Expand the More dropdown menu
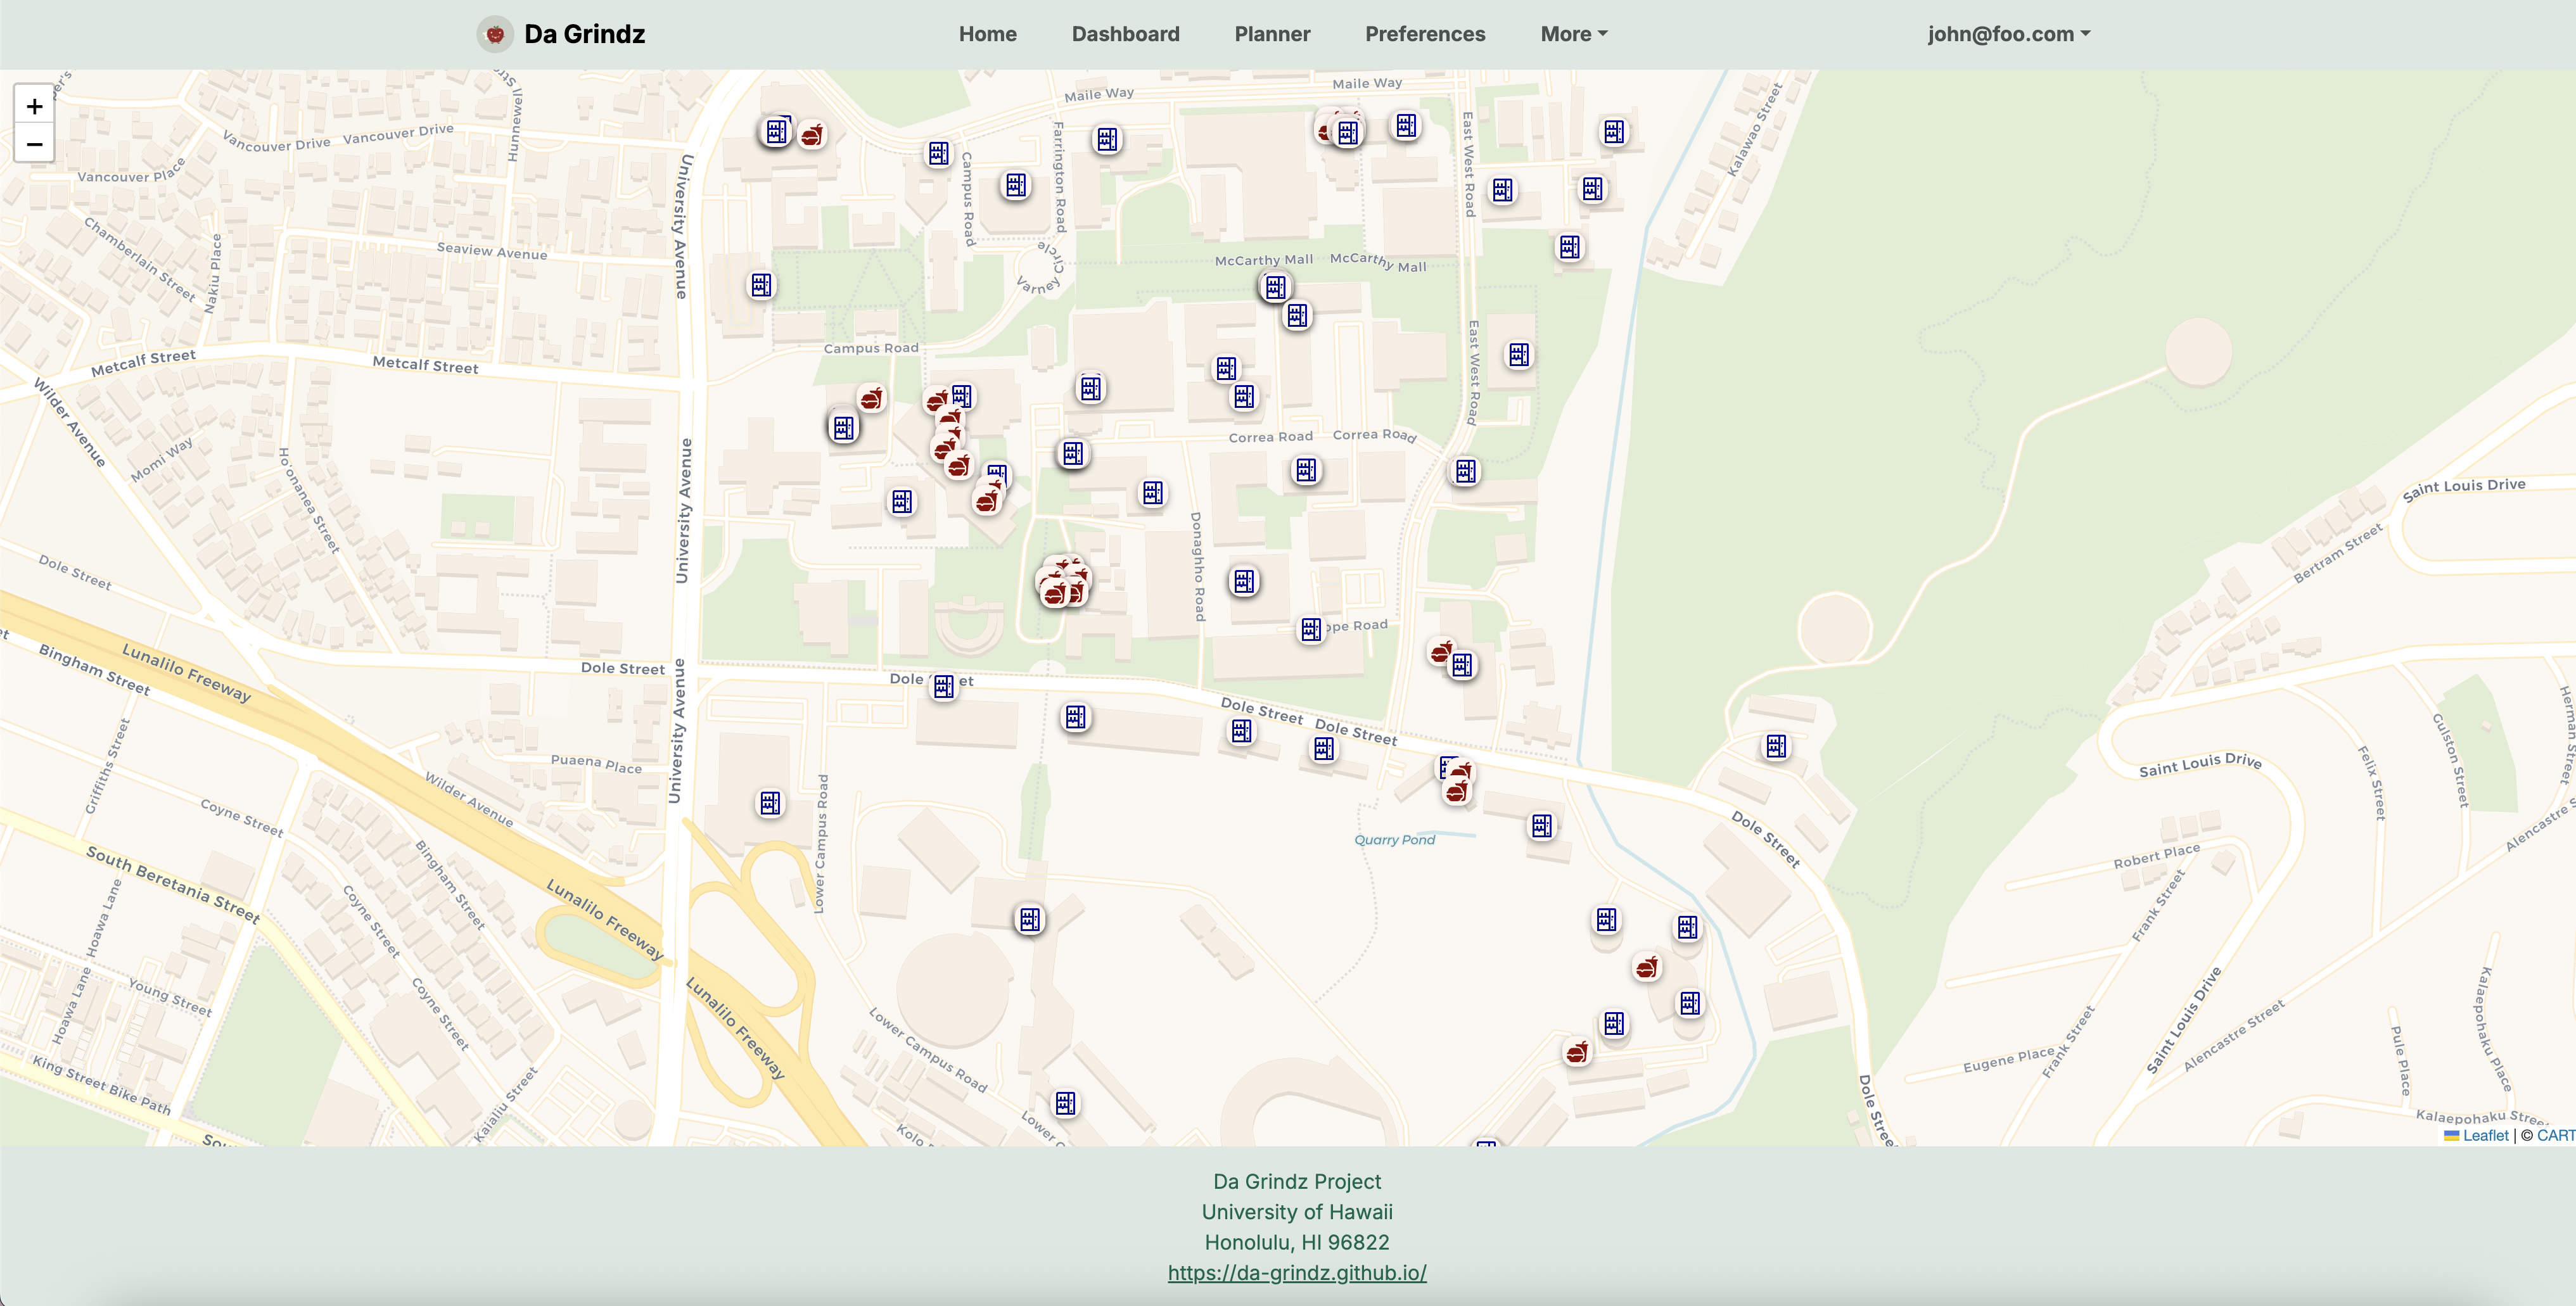Screen dimensions: 2576x1306 (x=1573, y=34)
